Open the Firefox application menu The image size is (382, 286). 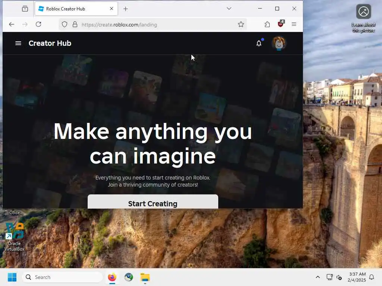294,24
